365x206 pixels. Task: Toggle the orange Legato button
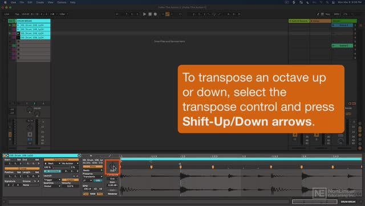click(x=70, y=180)
